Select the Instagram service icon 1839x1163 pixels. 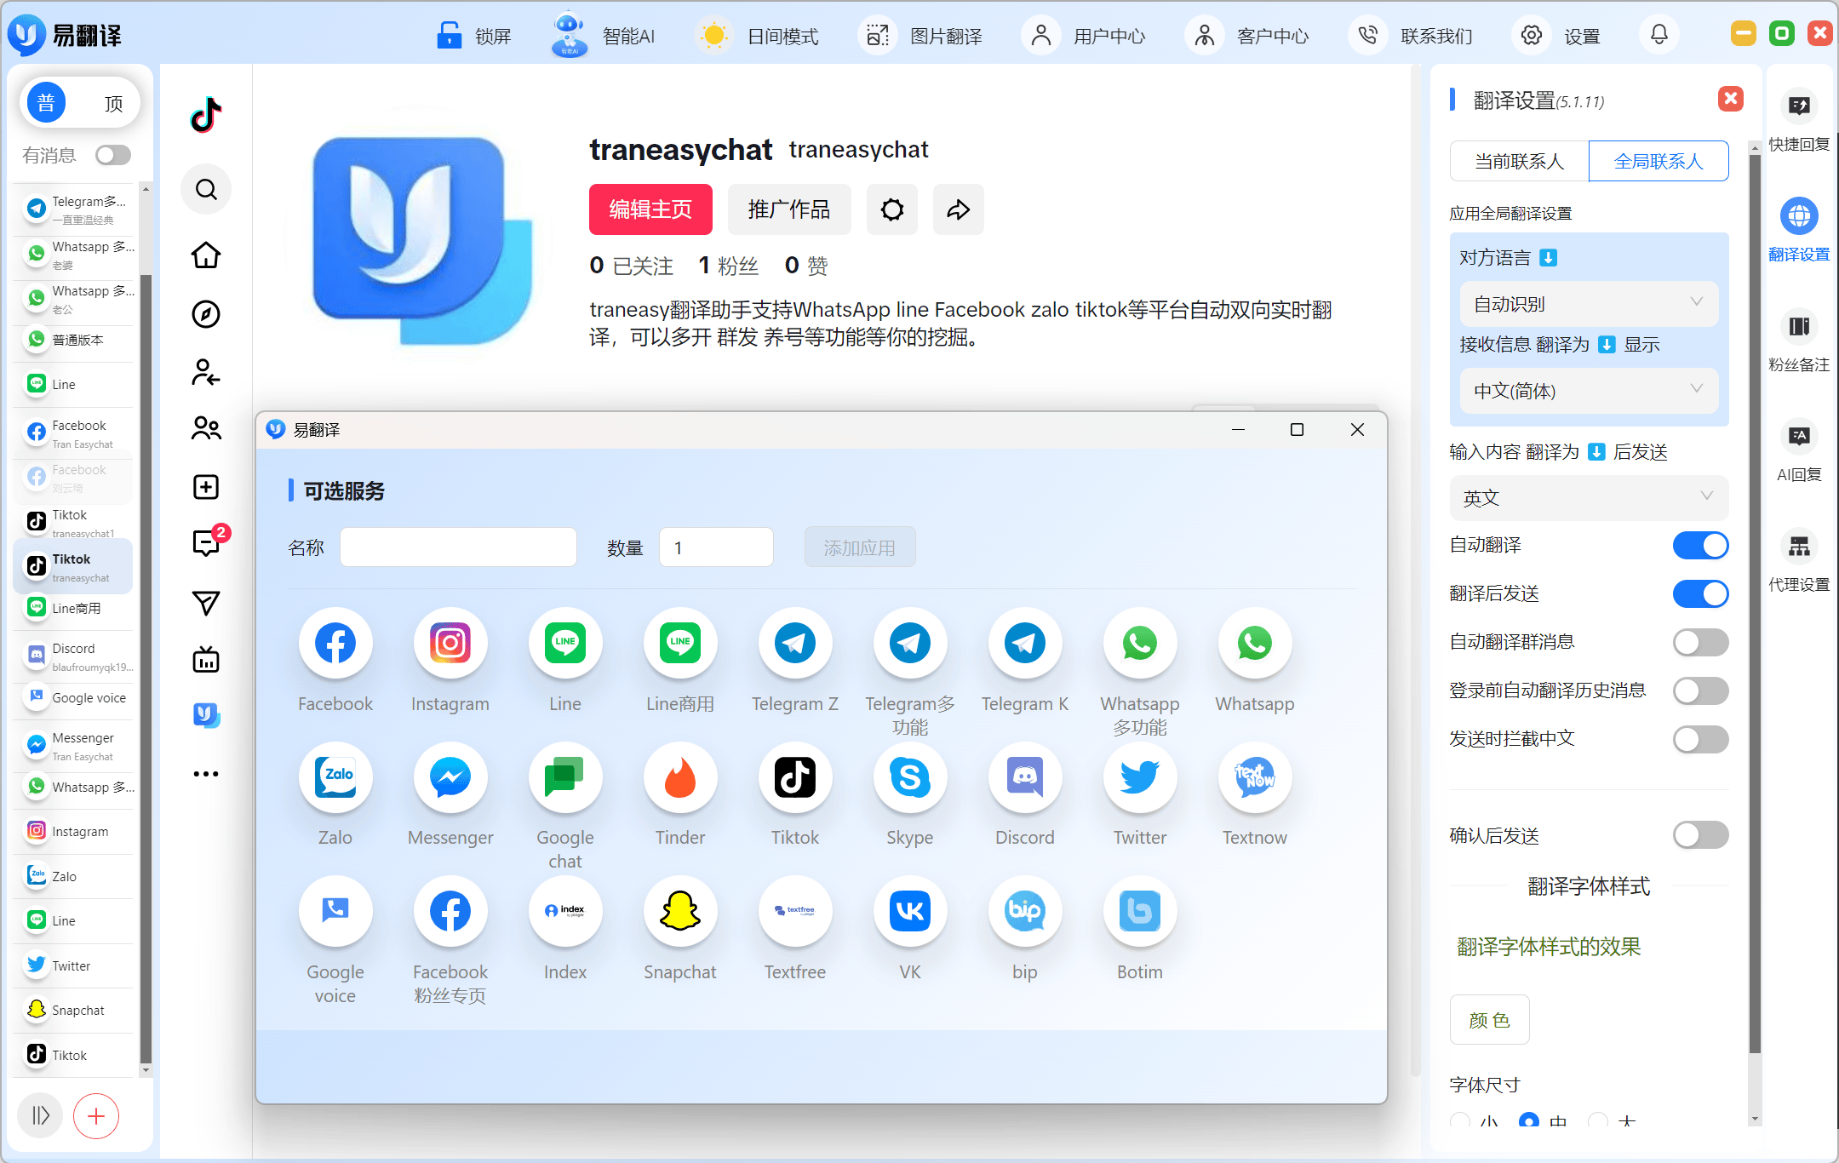tap(450, 643)
